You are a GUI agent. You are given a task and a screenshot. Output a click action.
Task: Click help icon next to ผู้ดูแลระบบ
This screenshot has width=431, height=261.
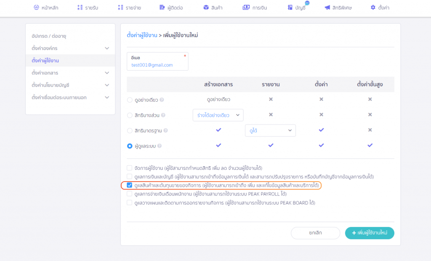(160, 146)
